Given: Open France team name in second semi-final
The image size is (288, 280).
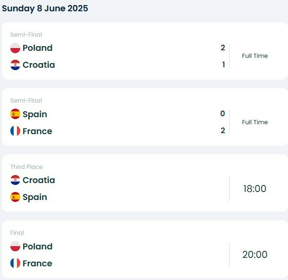Looking at the screenshot, I should pos(37,131).
